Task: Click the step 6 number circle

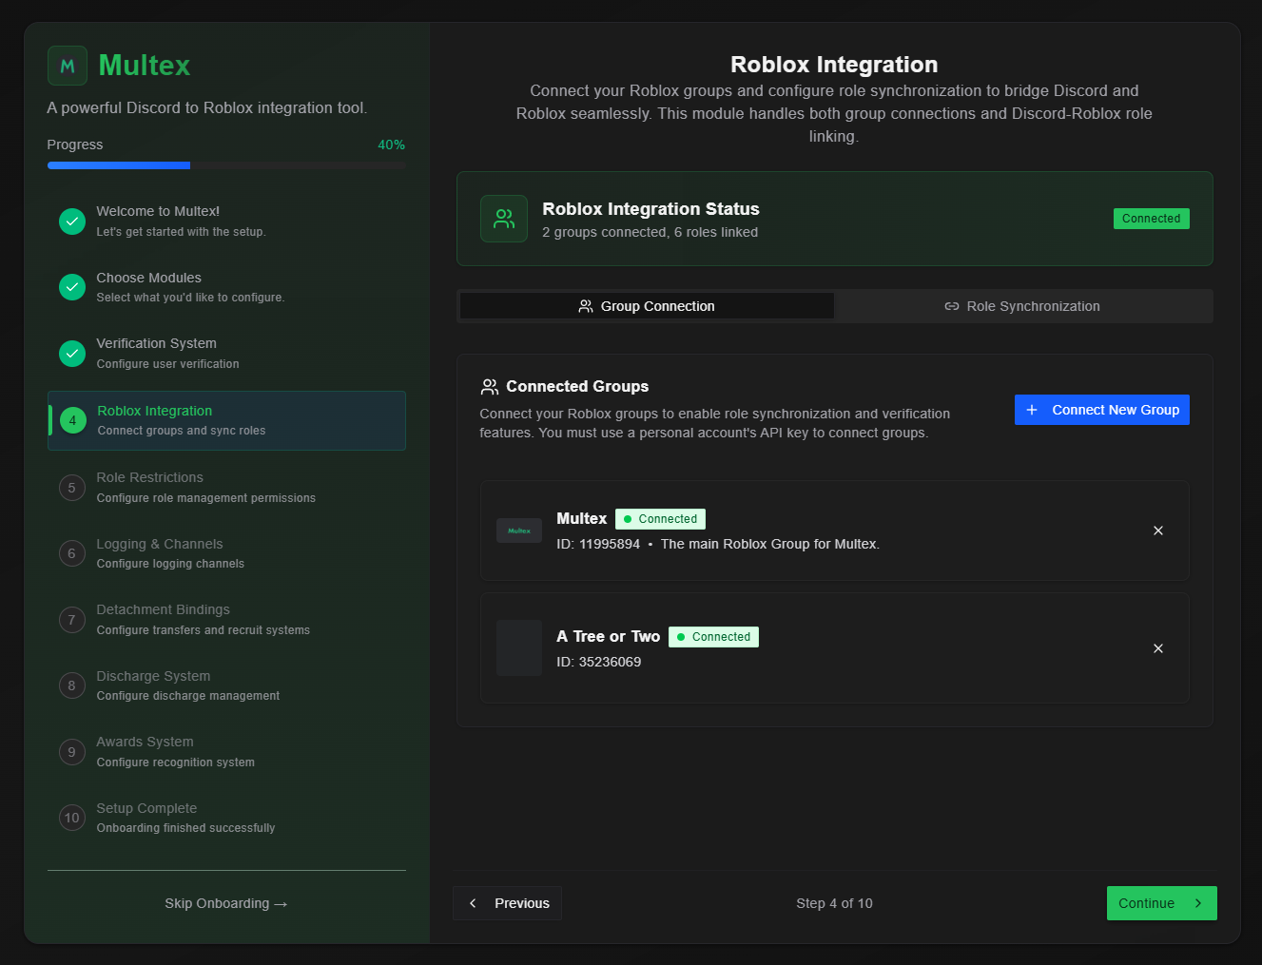Action: click(72, 553)
